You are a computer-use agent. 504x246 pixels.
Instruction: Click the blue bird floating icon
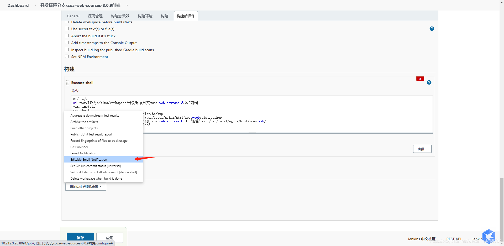click(489, 236)
